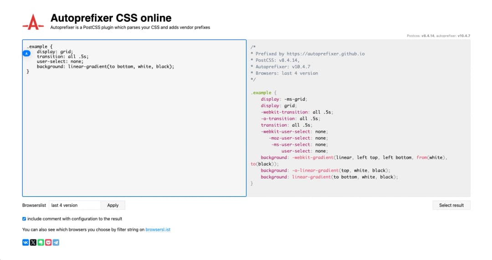Click the Browserslist input field
The image size is (492, 260).
(x=75, y=205)
